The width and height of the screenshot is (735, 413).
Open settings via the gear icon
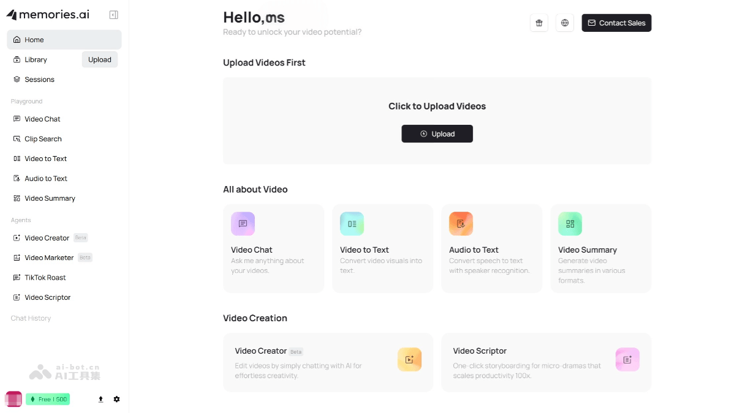tap(116, 399)
